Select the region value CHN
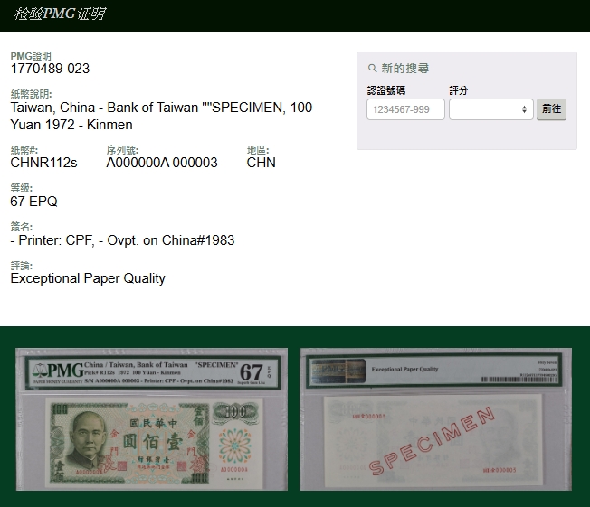Screen dimensions: 590x507 262,163
